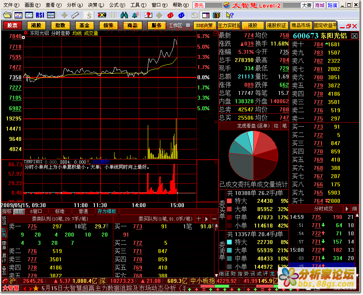Click the second candlestick chart icon beside RSI
This screenshot has width=363, height=295.
[51, 15]
